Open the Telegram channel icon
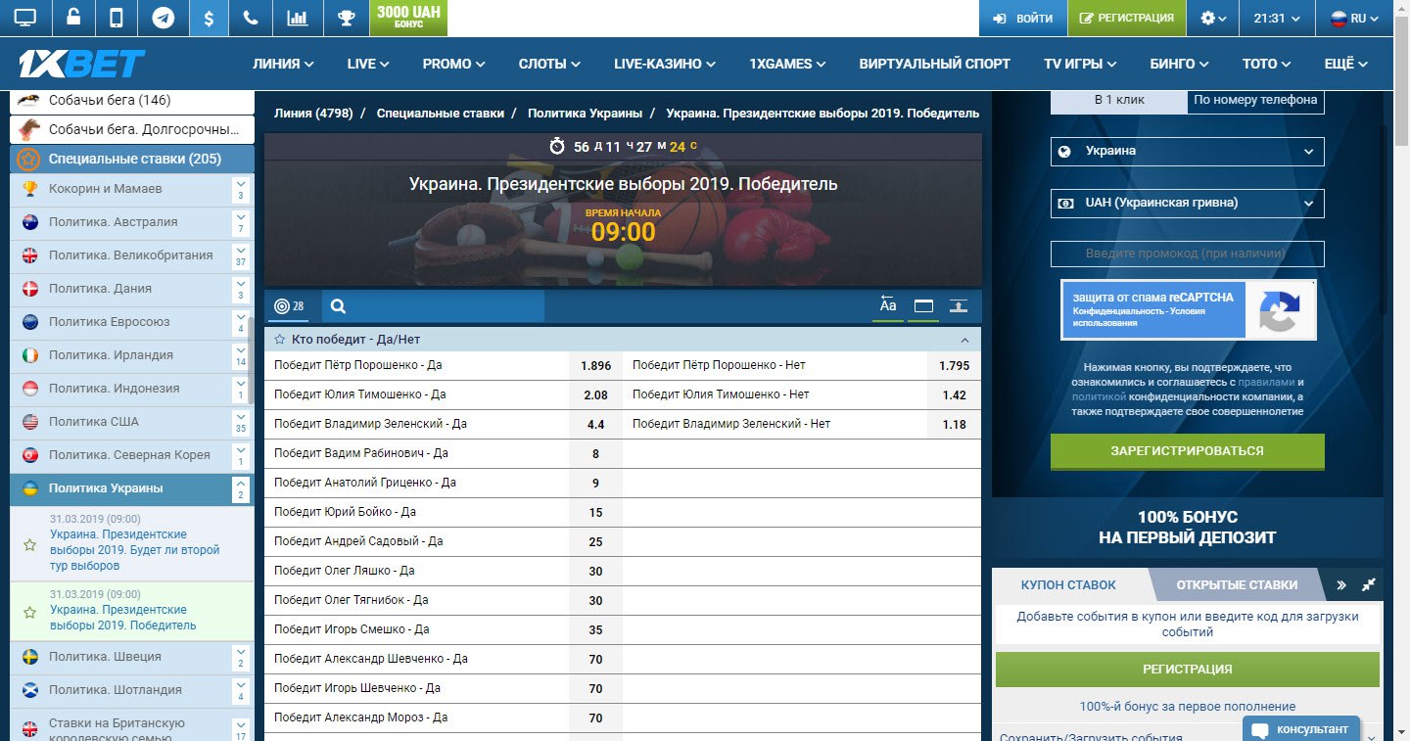1410x741 pixels. coord(163,19)
